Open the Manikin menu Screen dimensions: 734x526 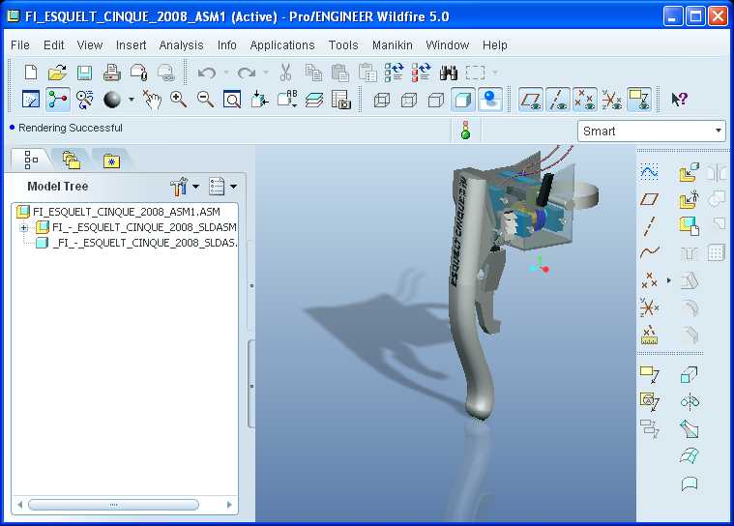393,44
